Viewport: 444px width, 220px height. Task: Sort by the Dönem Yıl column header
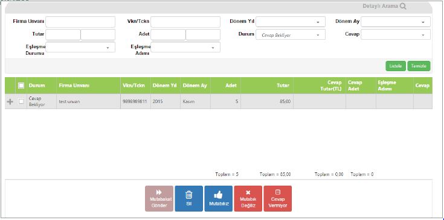166,86
